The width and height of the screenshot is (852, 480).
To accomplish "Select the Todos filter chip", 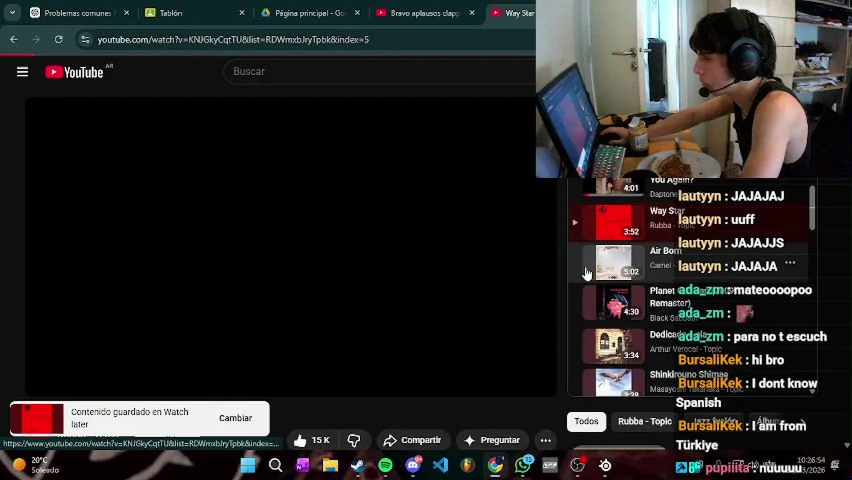I will tap(587, 421).
